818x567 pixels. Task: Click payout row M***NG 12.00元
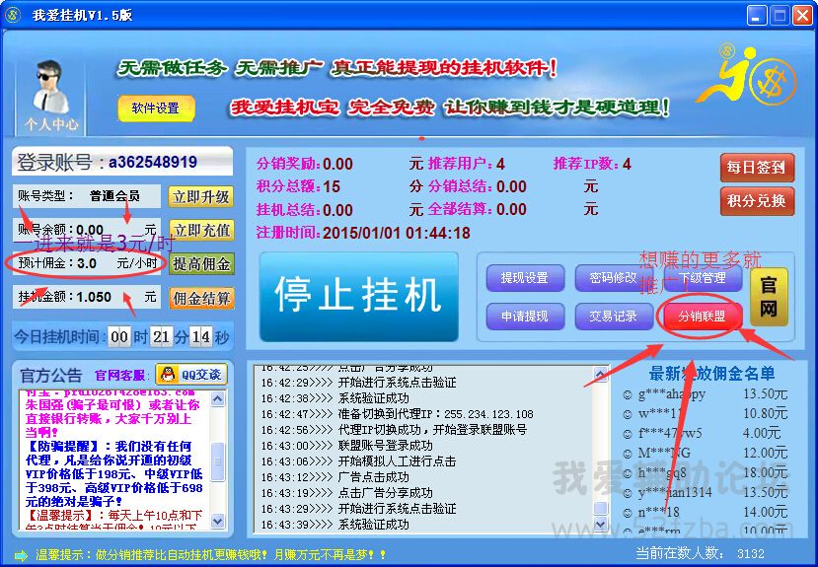(x=706, y=453)
